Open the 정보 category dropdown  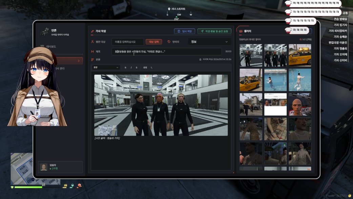pyautogui.click(x=209, y=42)
